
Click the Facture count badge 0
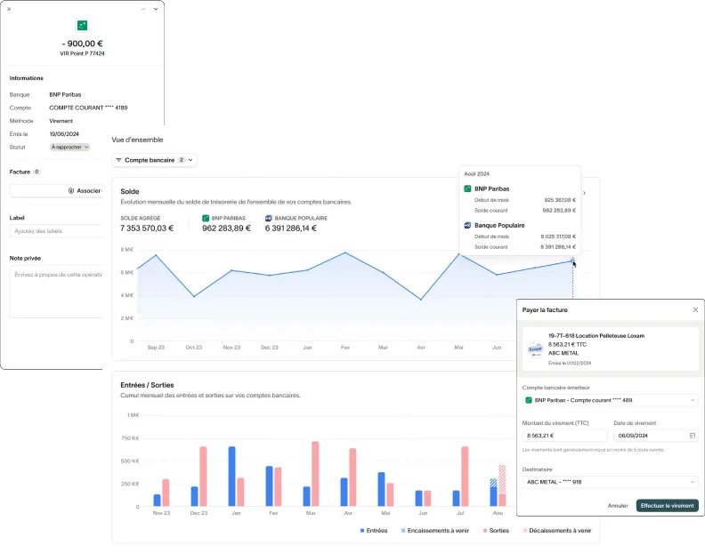tap(36, 172)
